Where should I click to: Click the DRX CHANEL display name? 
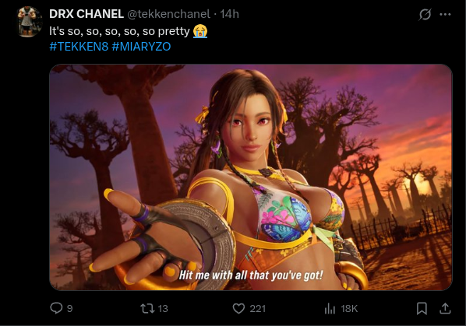(x=86, y=14)
